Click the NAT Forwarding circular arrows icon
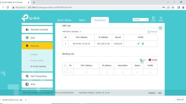 [27, 76]
